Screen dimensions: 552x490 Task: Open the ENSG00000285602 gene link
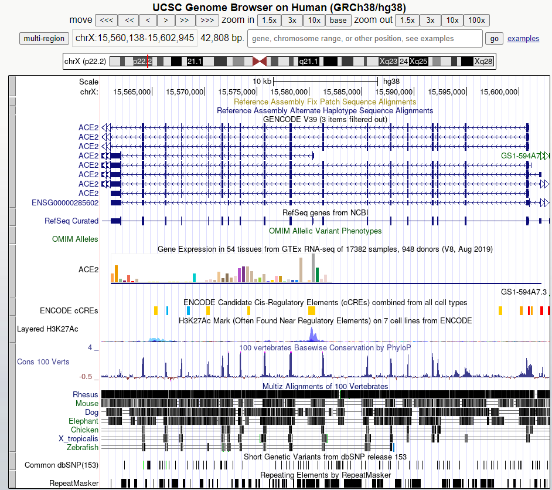(64, 202)
